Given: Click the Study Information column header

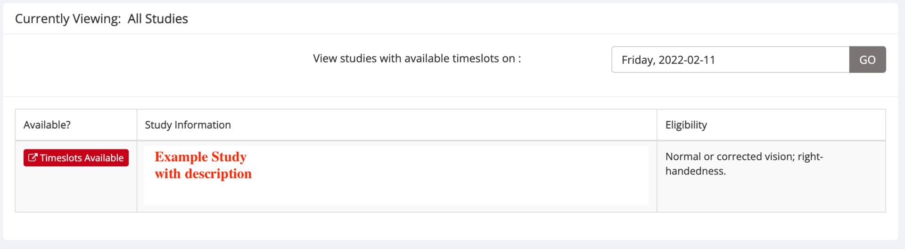Looking at the screenshot, I should [x=188, y=125].
